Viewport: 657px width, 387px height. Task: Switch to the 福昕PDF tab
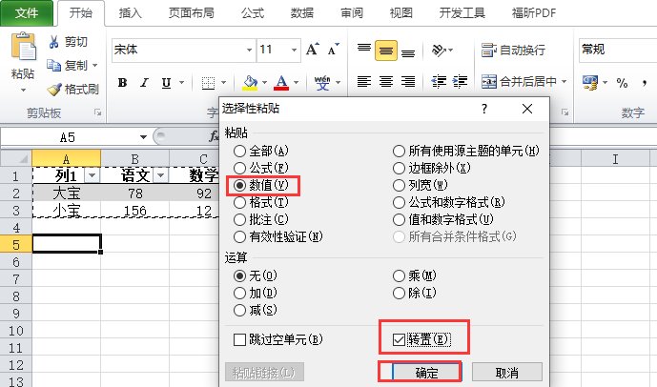(534, 13)
